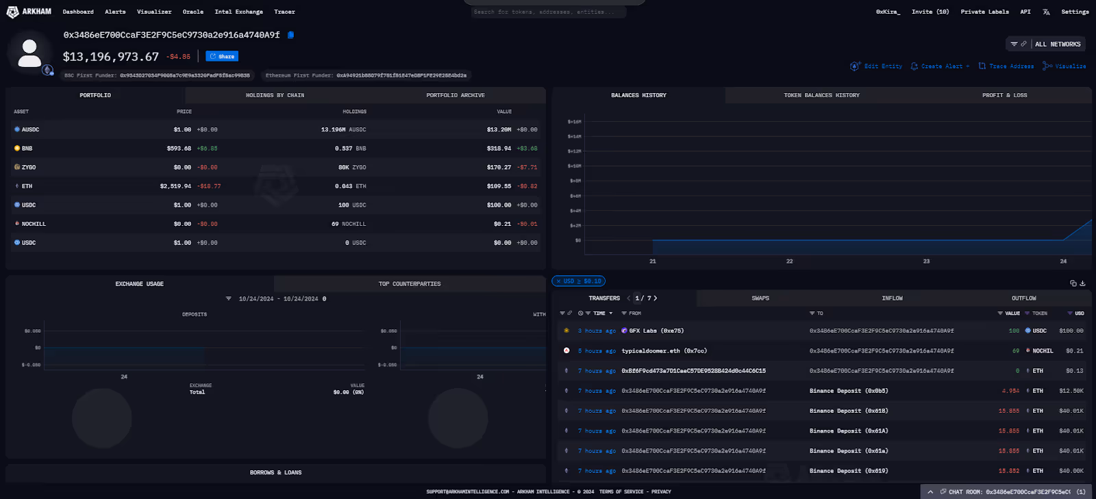Click the network filter icon beside ALL NETWORKS

click(1014, 44)
